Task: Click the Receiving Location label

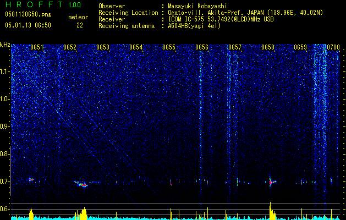Action: click(x=128, y=13)
